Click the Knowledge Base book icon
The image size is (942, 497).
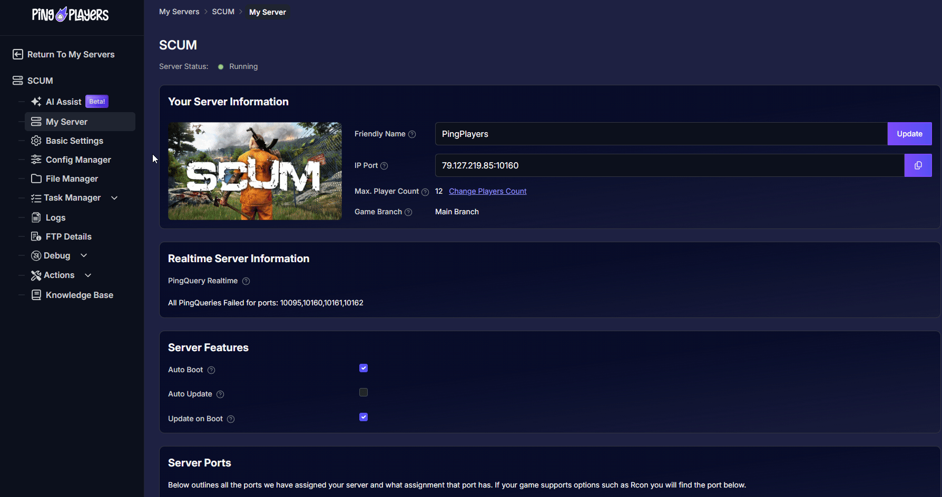click(x=36, y=295)
